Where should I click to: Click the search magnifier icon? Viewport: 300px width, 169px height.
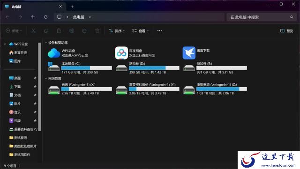tap(292, 17)
